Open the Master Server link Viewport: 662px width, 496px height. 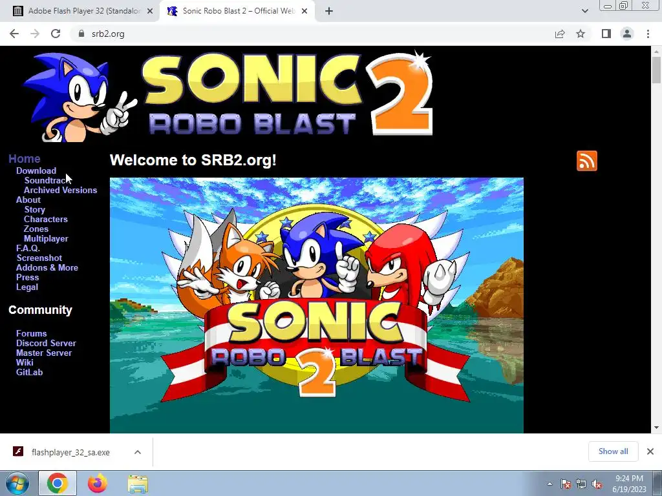44,353
